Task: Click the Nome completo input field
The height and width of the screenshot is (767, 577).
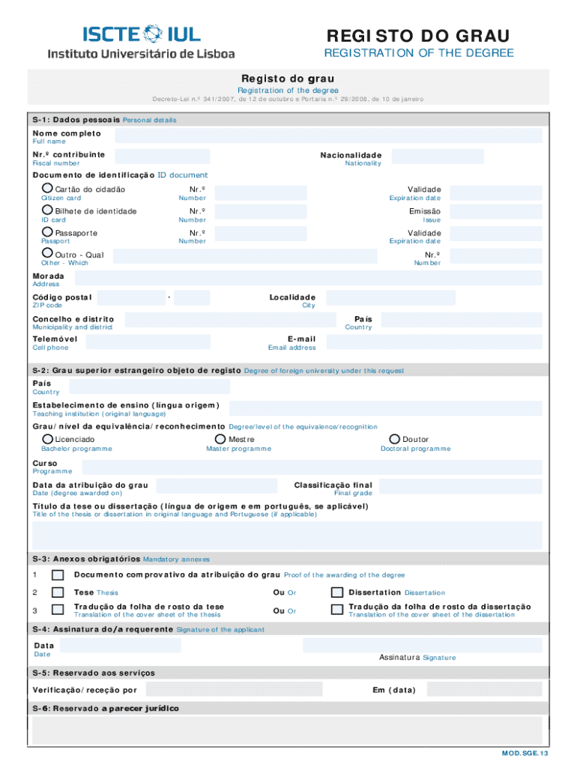Action: (x=324, y=136)
